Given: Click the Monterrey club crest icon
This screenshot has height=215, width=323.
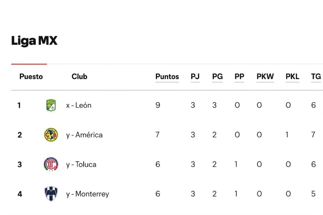Looking at the screenshot, I should (51, 194).
